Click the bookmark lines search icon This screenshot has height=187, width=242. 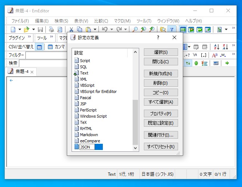(x=205, y=63)
